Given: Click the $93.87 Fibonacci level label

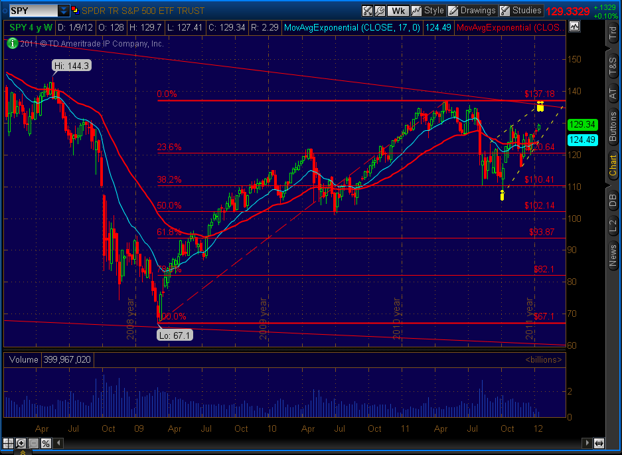Looking at the screenshot, I should coord(542,232).
